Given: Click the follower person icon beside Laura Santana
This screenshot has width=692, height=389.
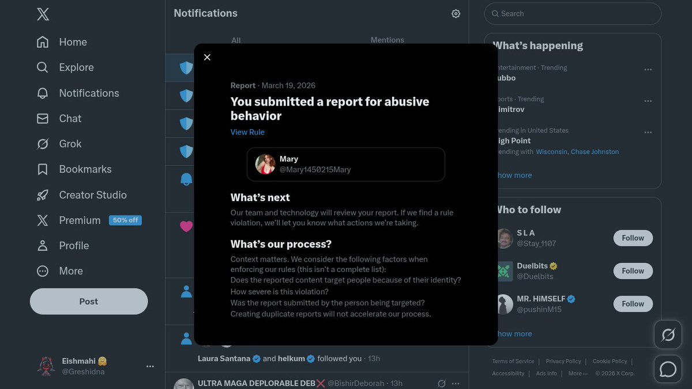Looking at the screenshot, I should [186, 338].
